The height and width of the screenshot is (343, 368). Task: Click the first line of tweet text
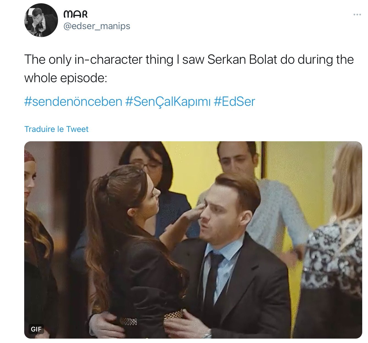tap(189, 60)
